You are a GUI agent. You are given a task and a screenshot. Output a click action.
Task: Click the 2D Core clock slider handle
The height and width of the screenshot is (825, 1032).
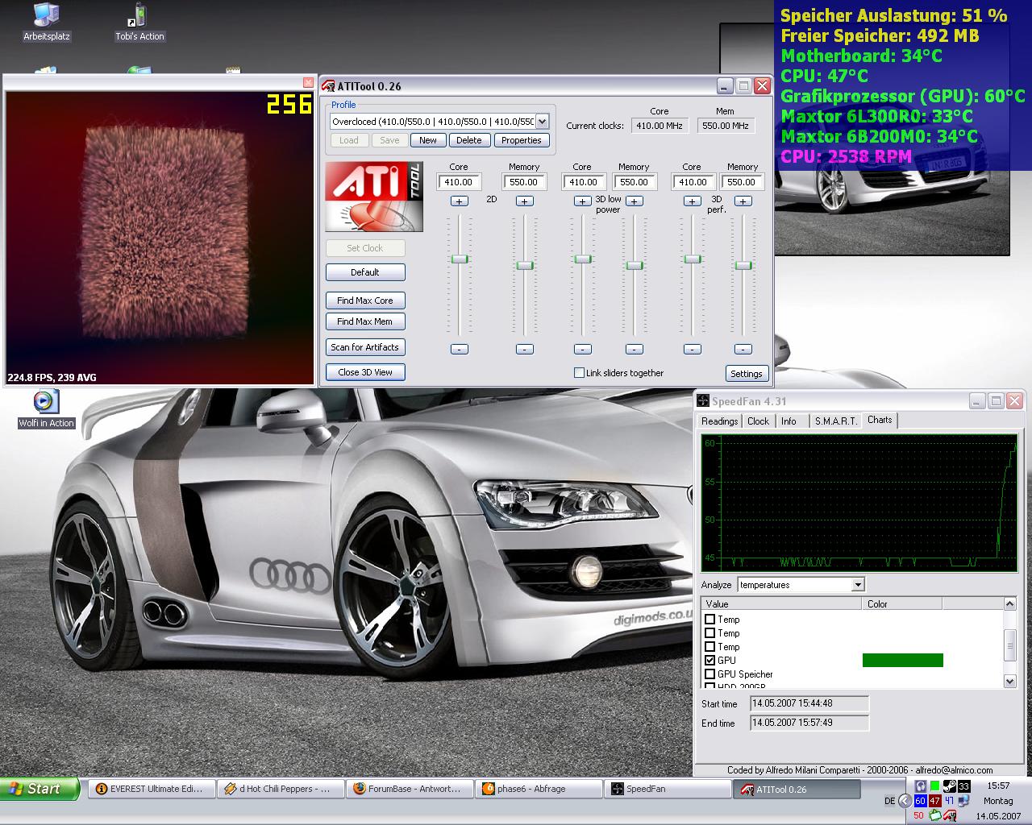pyautogui.click(x=459, y=259)
